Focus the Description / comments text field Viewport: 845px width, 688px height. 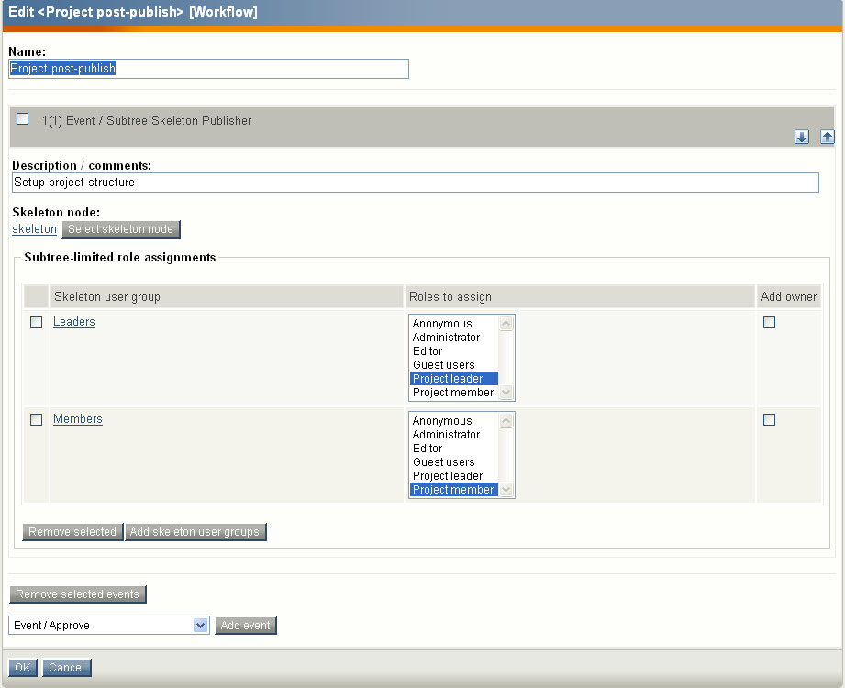[415, 183]
